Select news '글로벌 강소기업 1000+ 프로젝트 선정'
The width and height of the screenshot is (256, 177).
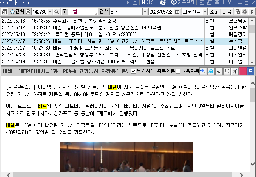[125, 61]
